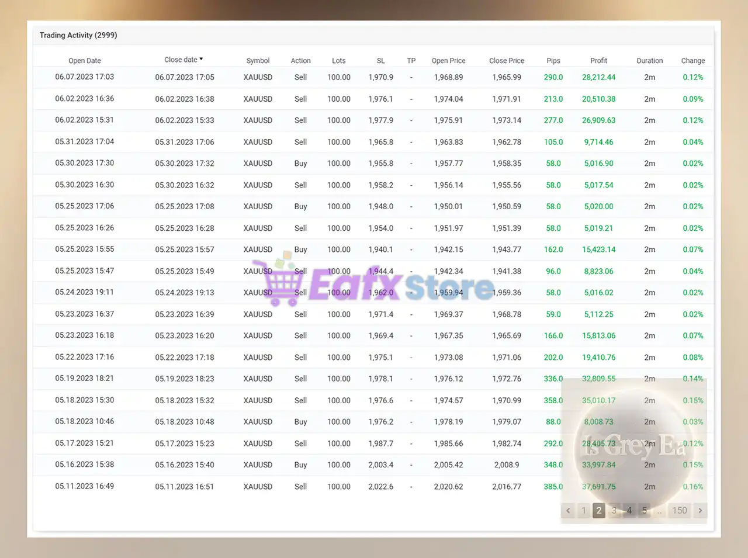This screenshot has width=748, height=558.
Task: Click close price 1,950.59
Action: tap(507, 206)
